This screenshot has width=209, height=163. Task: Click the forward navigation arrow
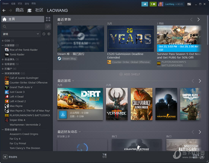pos(10,10)
